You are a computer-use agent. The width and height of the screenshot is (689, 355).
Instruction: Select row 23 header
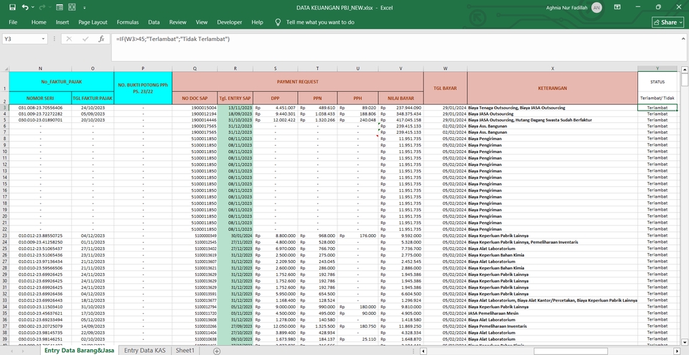(4, 235)
